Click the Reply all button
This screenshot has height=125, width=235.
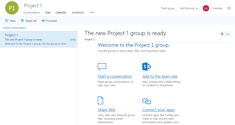tap(29, 21)
